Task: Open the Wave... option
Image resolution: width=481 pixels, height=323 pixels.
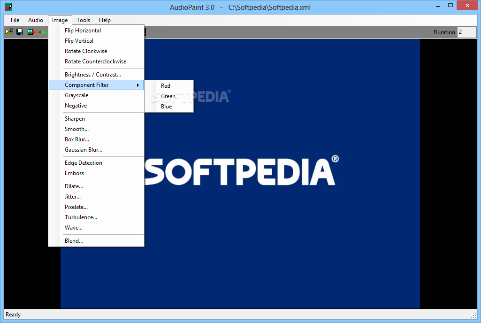Action: pos(96,228)
